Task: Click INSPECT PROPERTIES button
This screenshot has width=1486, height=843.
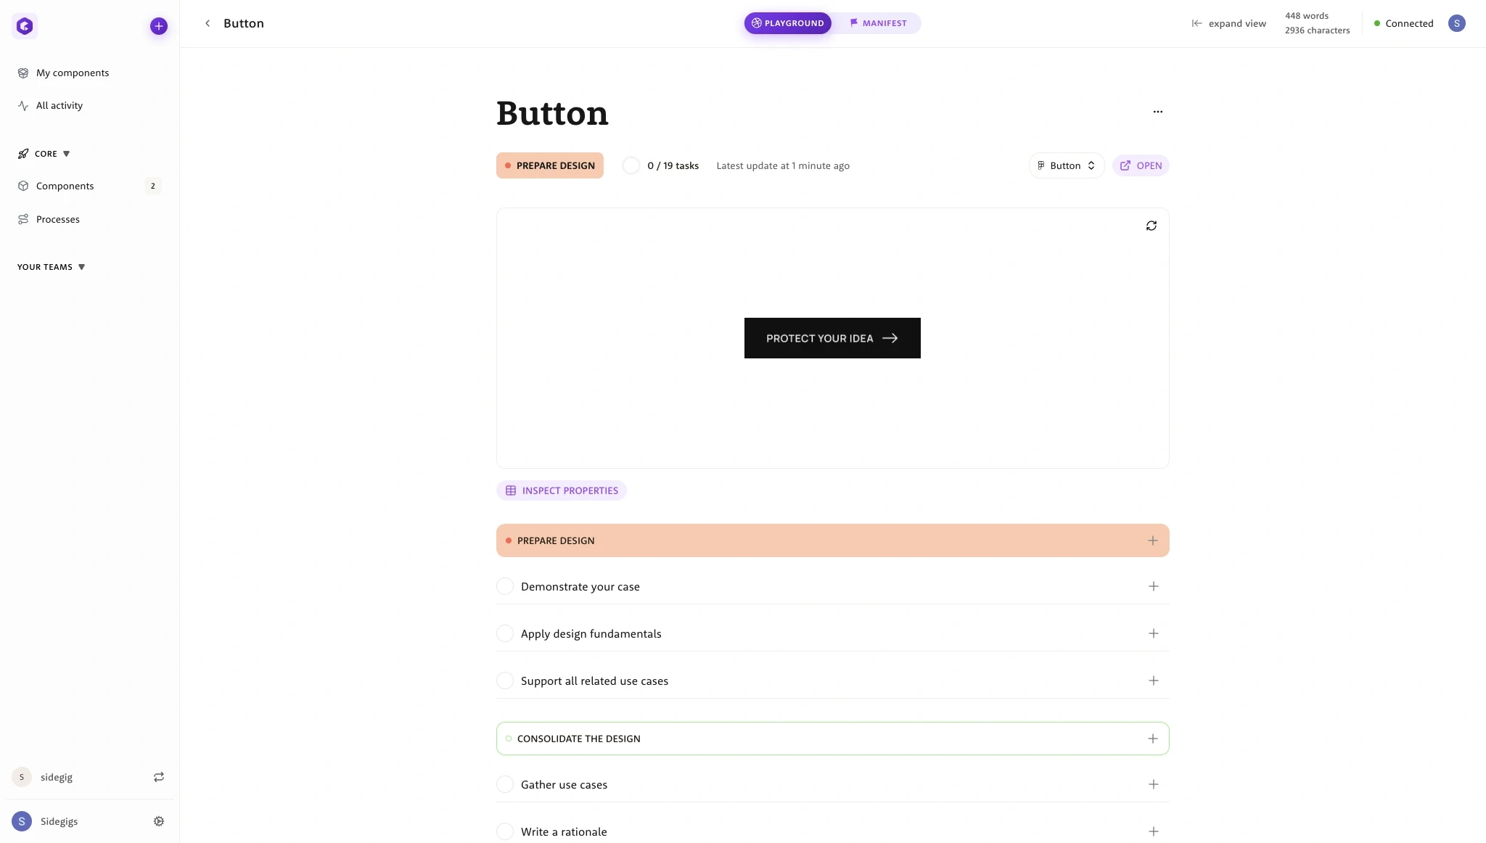Action: coord(562,490)
